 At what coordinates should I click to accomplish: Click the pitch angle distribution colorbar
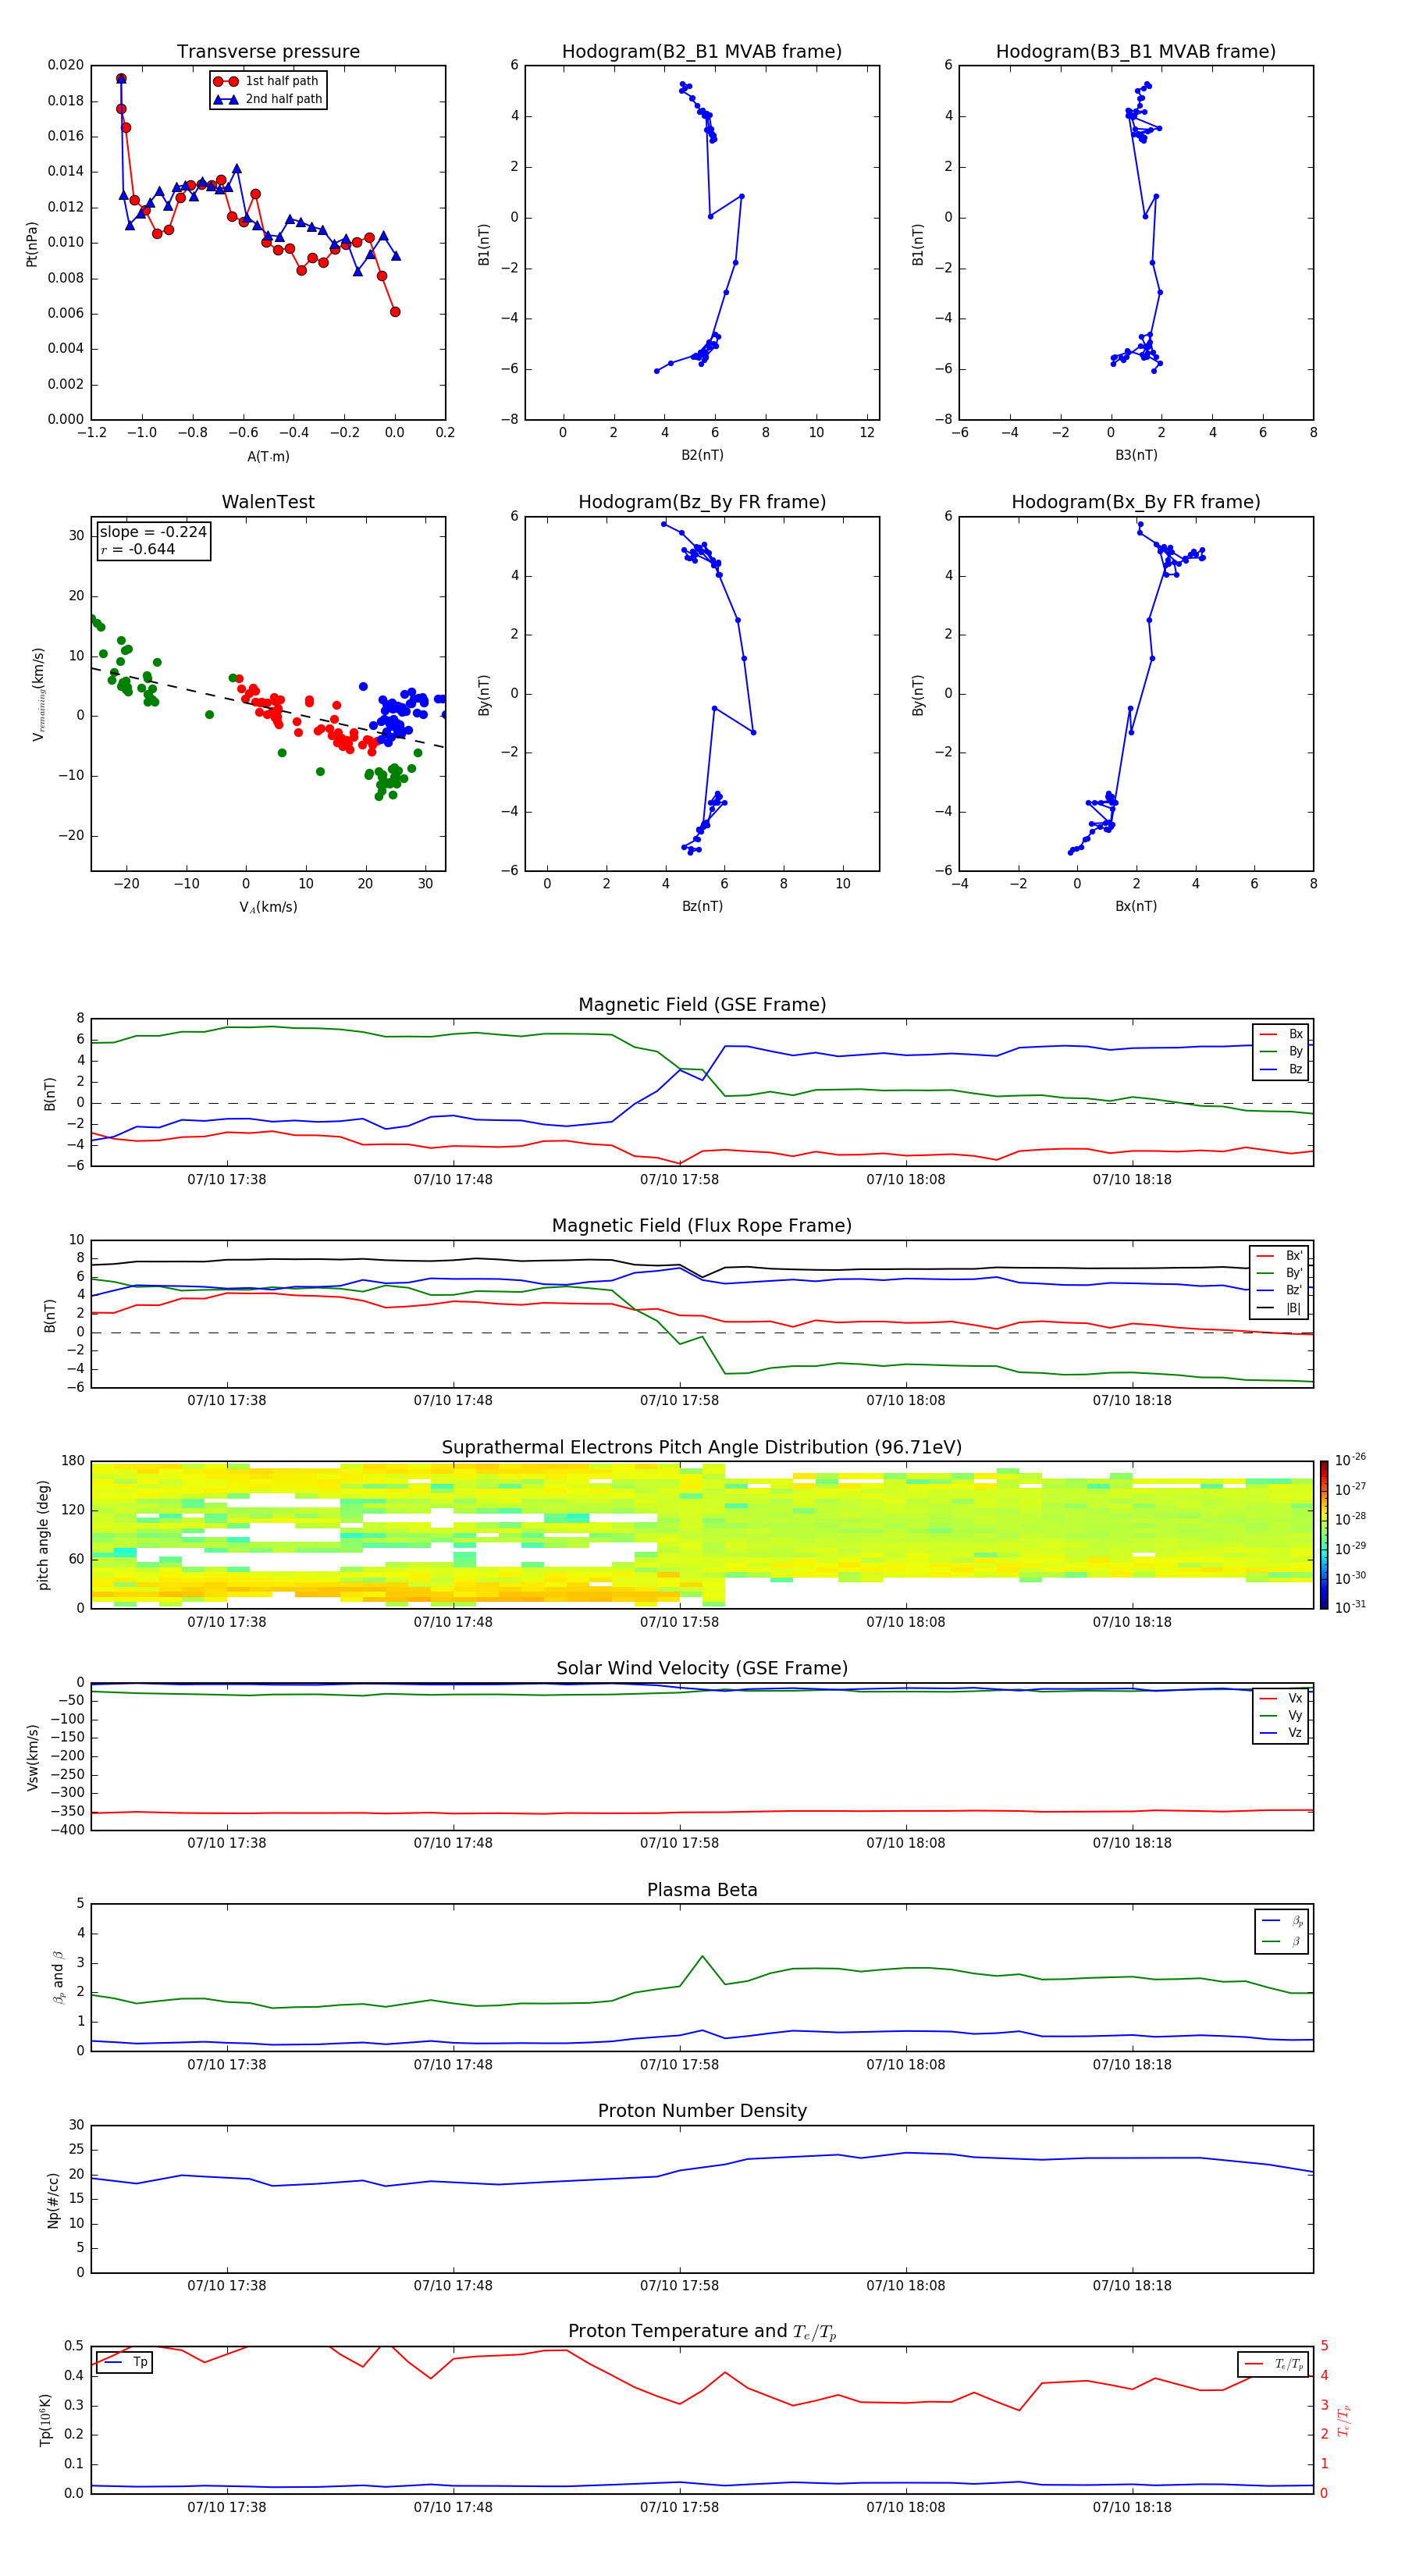pyautogui.click(x=1324, y=1535)
